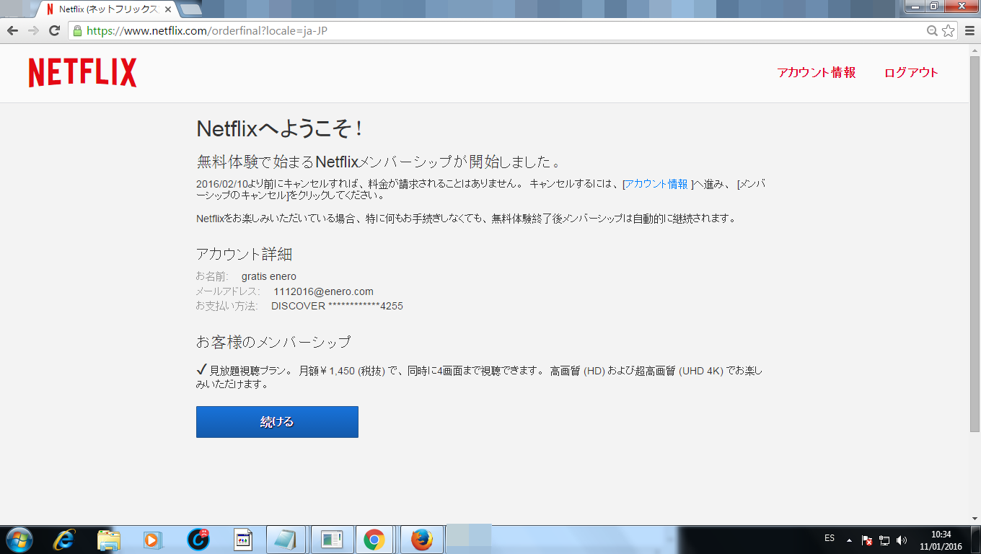Launch Internet Explorer from the taskbar

[65, 540]
